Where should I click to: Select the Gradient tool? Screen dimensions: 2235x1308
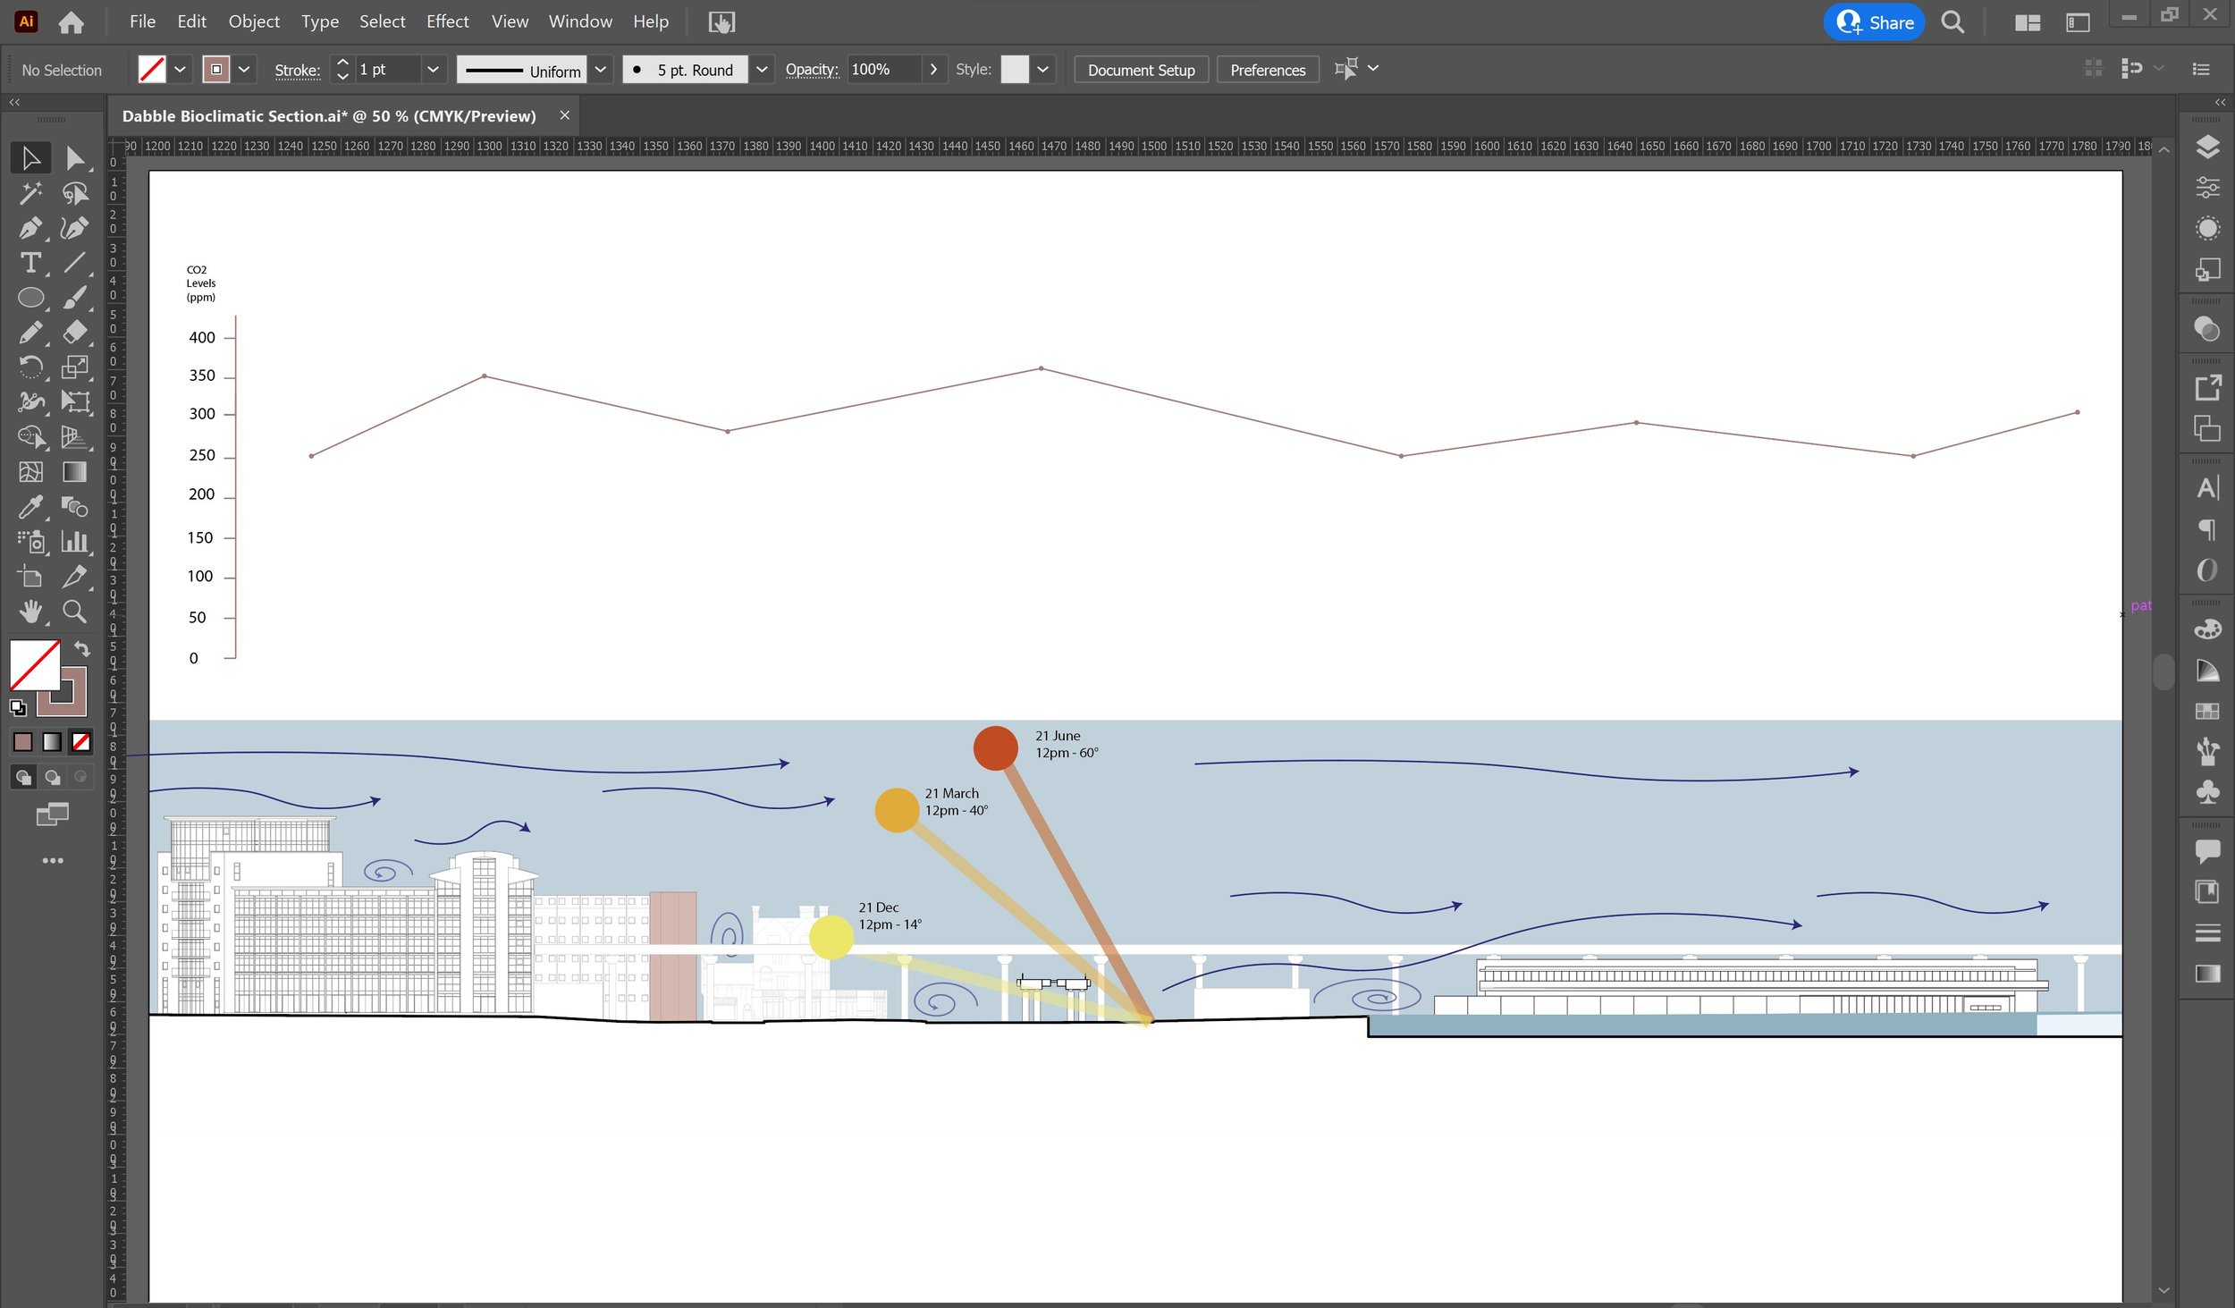[75, 472]
